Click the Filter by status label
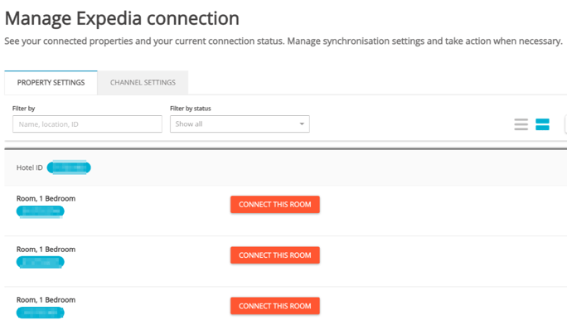 pos(191,109)
